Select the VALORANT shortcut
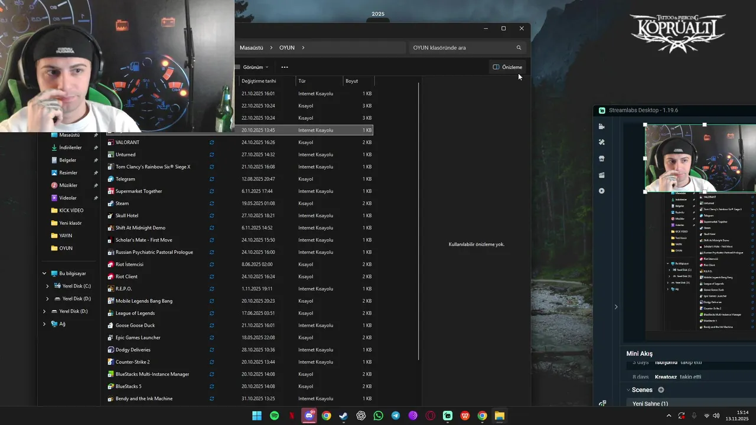 click(x=127, y=142)
